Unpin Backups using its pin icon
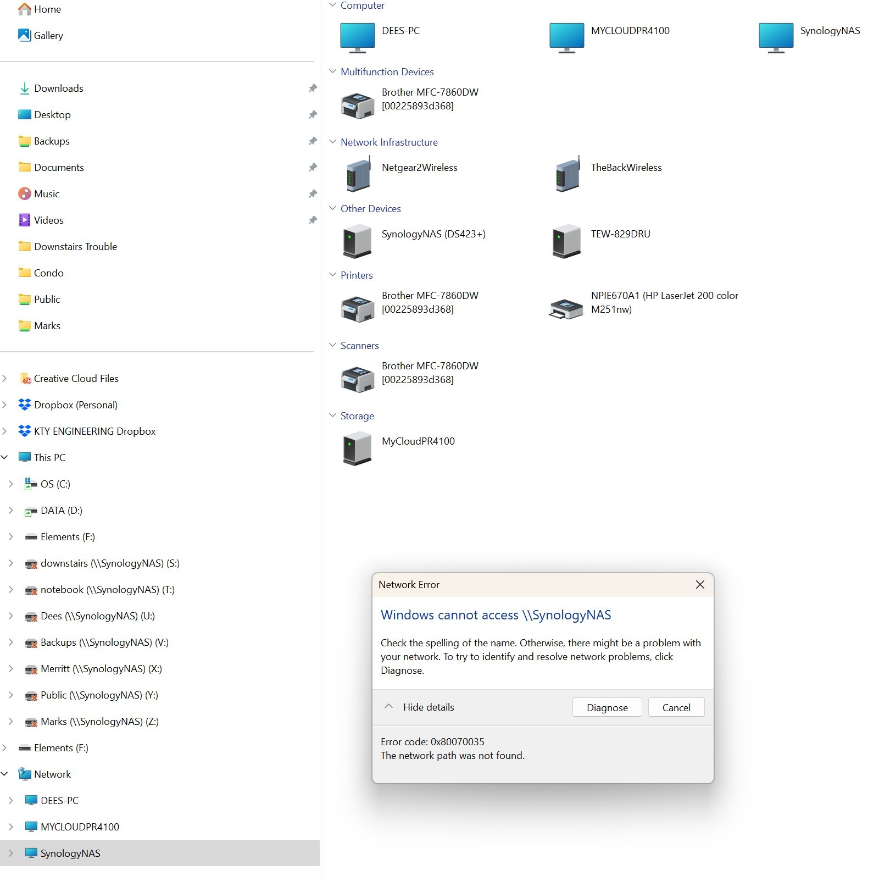 pos(313,141)
